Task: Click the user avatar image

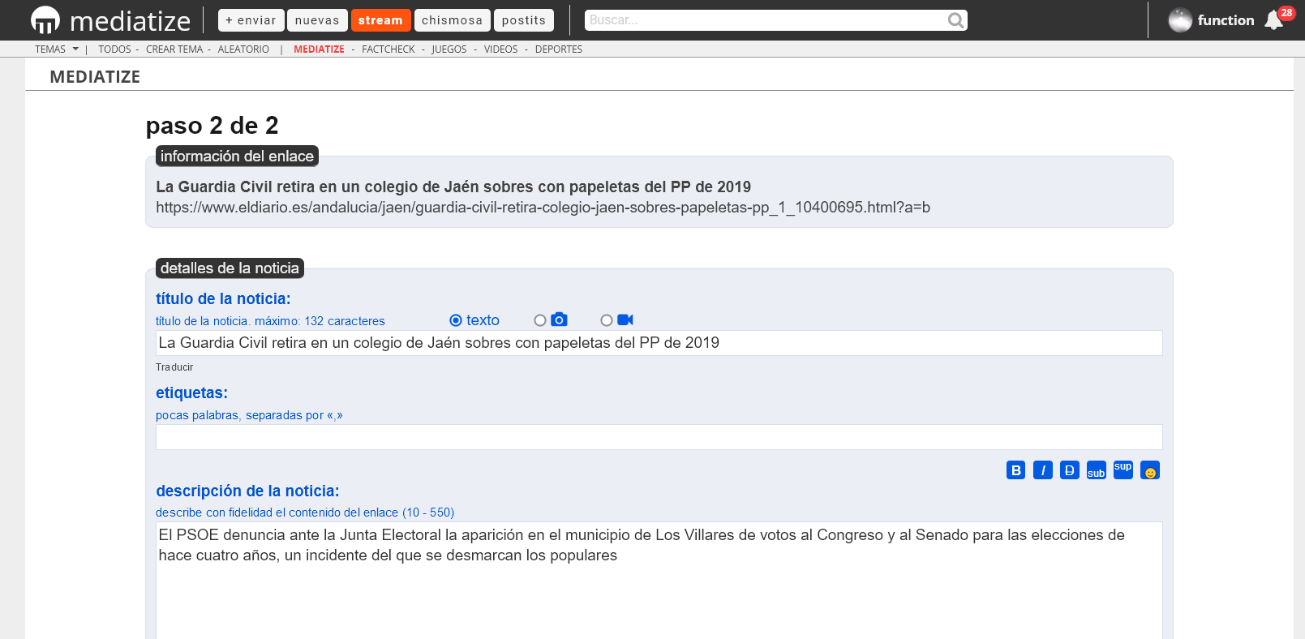Action: pyautogui.click(x=1180, y=20)
